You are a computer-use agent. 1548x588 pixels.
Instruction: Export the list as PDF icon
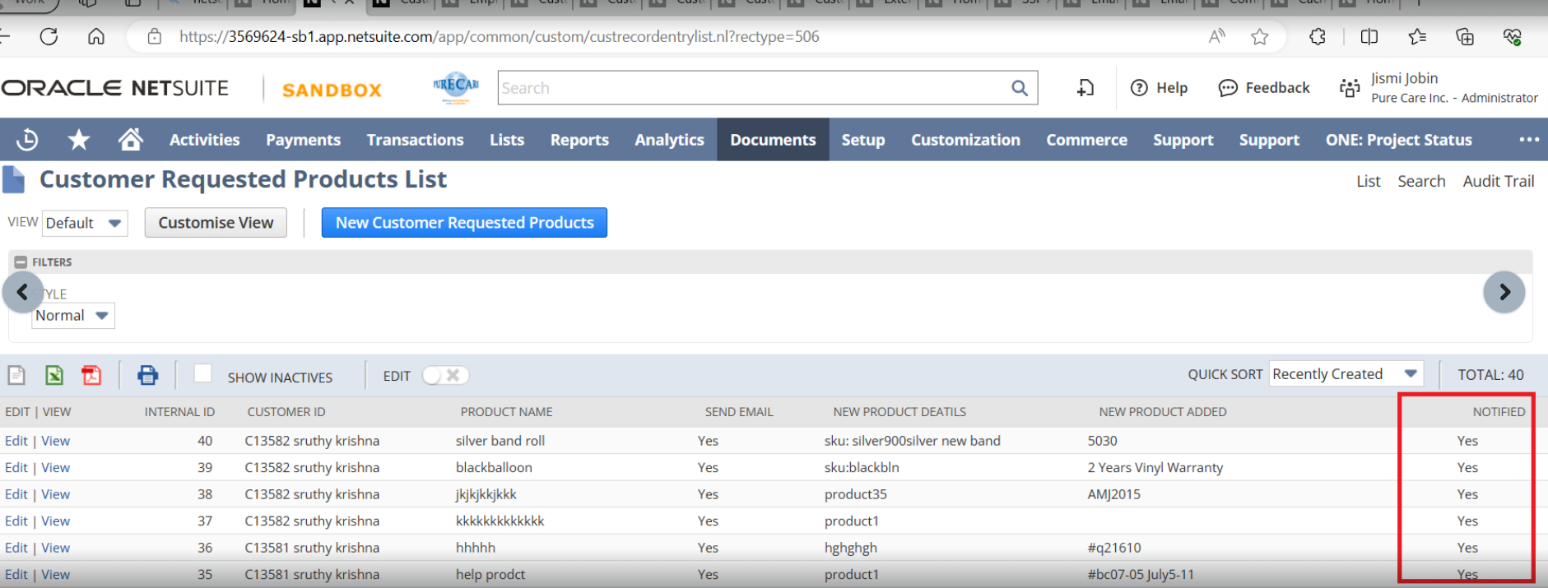[91, 376]
